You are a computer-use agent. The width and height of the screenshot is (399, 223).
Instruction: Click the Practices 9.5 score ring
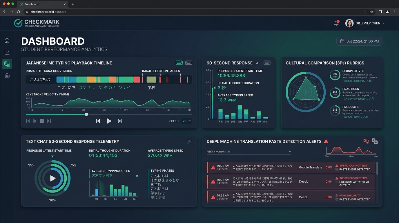coord(335,93)
